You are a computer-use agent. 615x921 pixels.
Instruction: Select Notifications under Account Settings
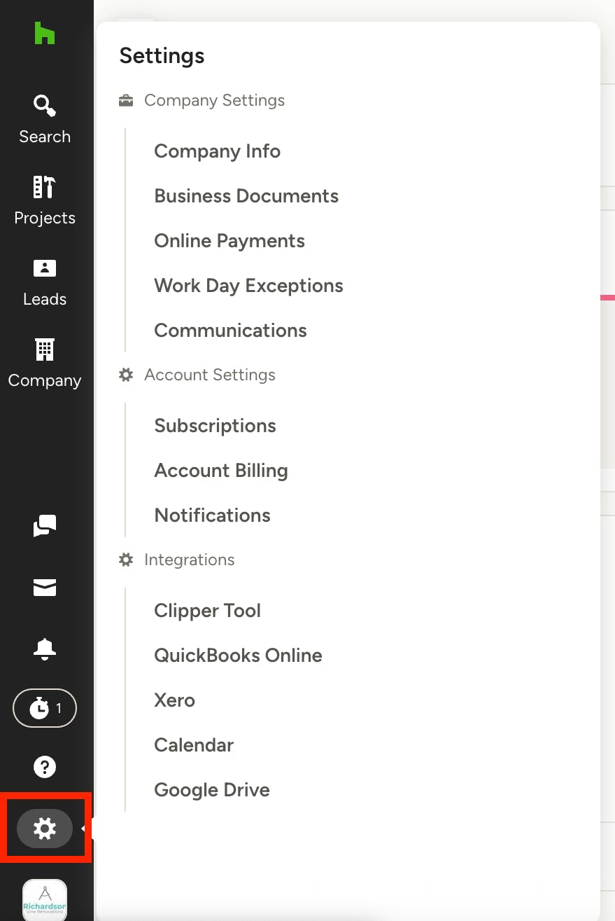click(212, 515)
